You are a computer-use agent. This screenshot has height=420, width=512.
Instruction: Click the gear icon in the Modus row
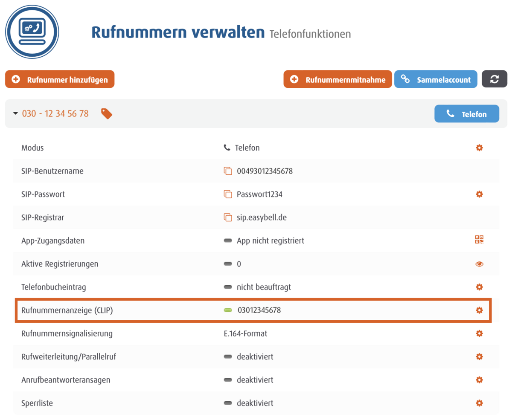pyautogui.click(x=479, y=148)
